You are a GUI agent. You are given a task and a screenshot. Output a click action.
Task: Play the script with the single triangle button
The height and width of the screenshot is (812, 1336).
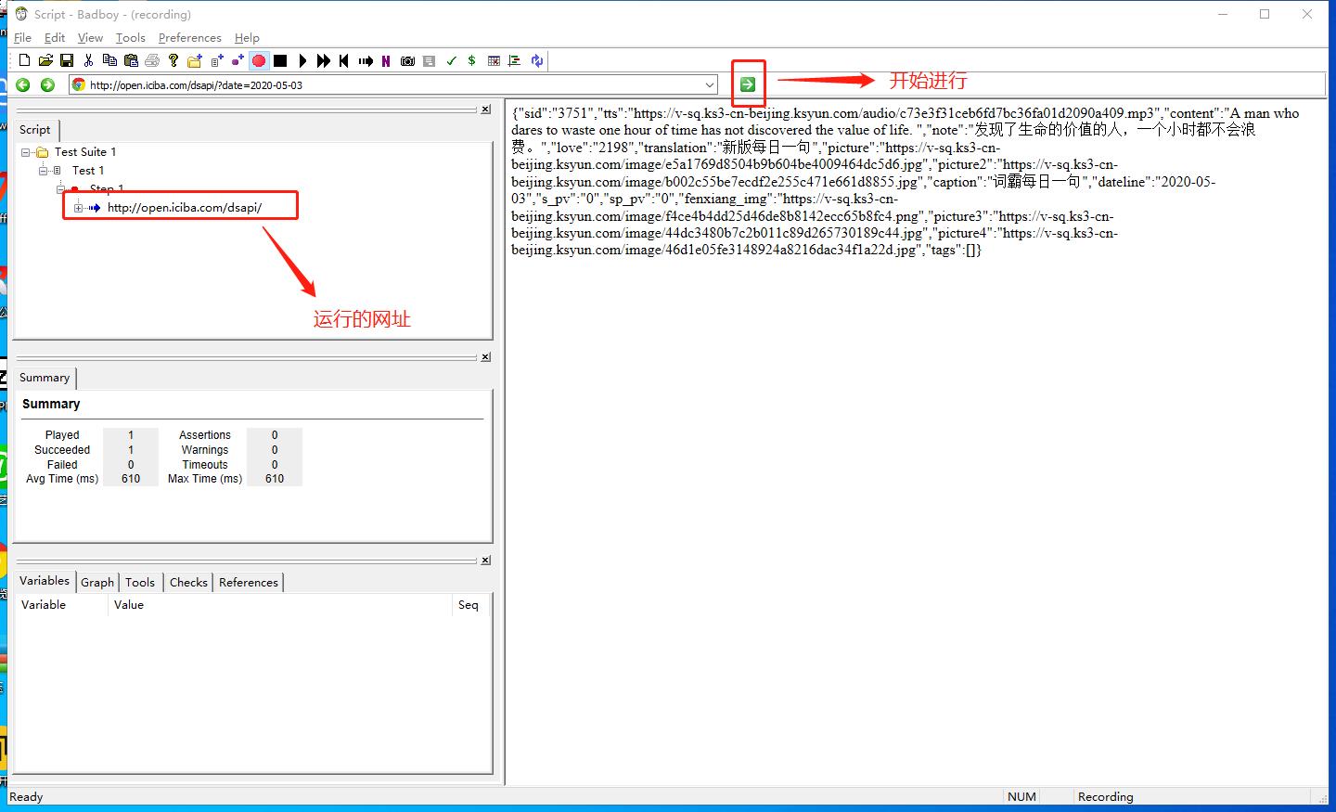(302, 60)
